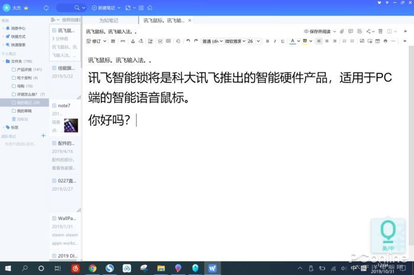This screenshot has width=414, height=275.
Task: Switch to the 讯飞鼠标。讯飞输... note tab
Action: pyautogui.click(x=164, y=21)
